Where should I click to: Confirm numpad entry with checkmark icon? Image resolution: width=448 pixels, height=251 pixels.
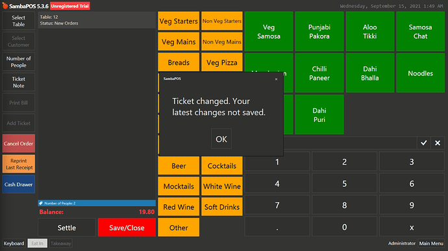[424, 143]
